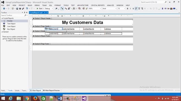The width and height of the screenshot is (181, 101).
Task: Open the HELP menu
Action: pyautogui.click(x=128, y=5)
